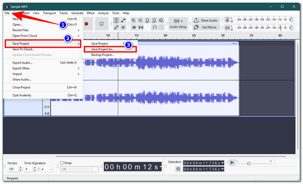Click Fit Project to Width icon
This screenshot has height=184, width=303.
click(x=154, y=21)
